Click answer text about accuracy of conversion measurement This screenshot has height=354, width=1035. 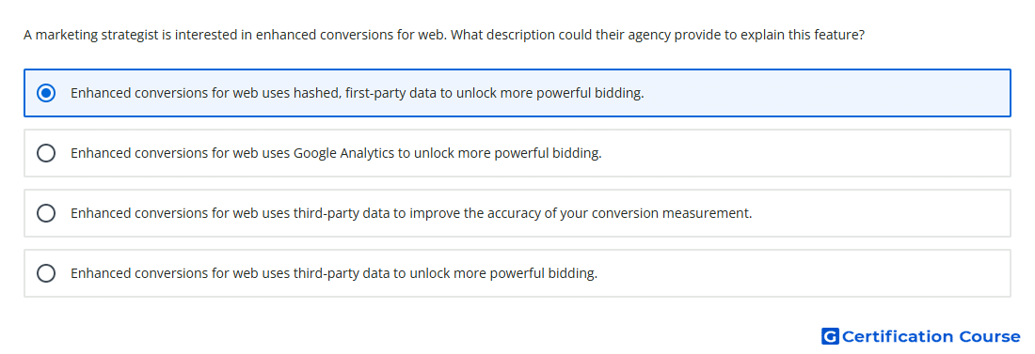point(411,213)
